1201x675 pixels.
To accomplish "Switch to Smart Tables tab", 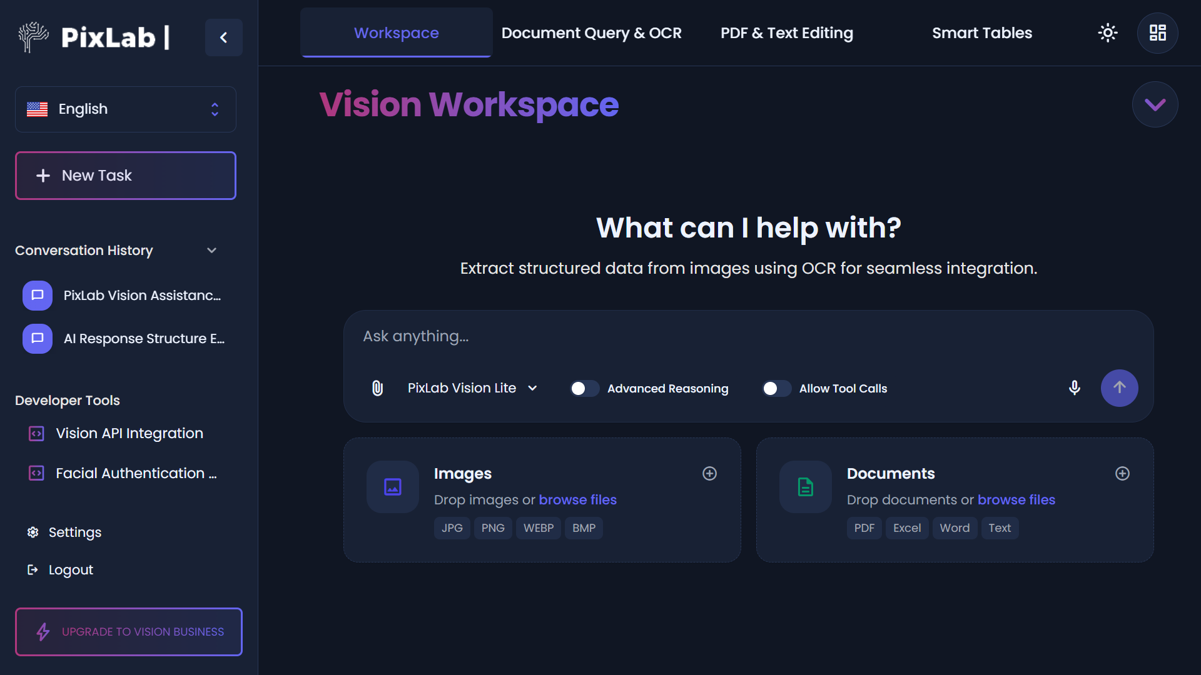I will (981, 33).
